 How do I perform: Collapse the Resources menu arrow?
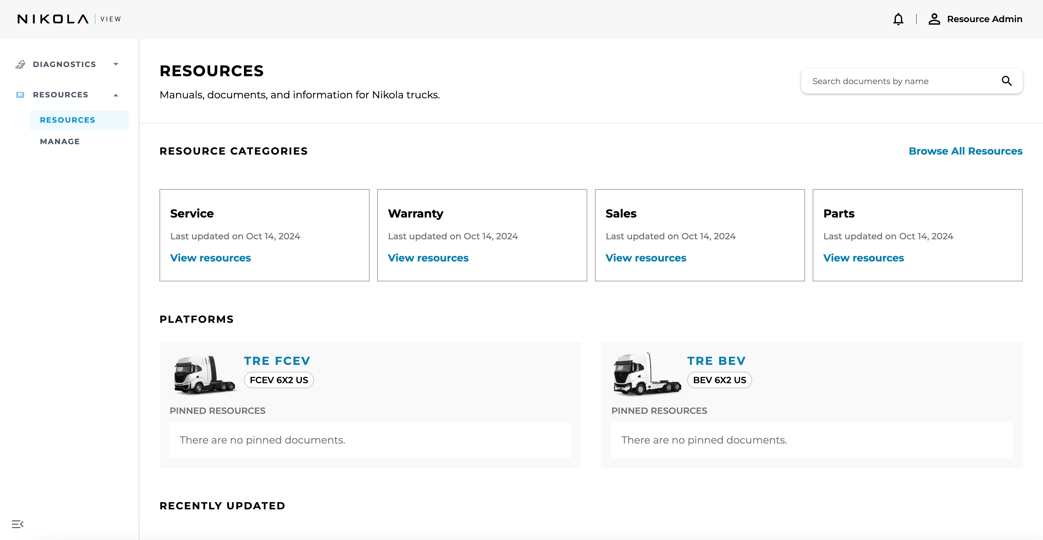point(116,95)
